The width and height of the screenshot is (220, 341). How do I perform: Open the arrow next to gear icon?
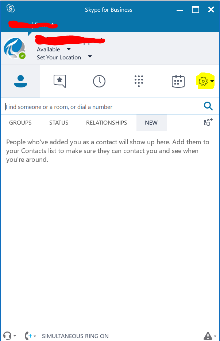212,82
